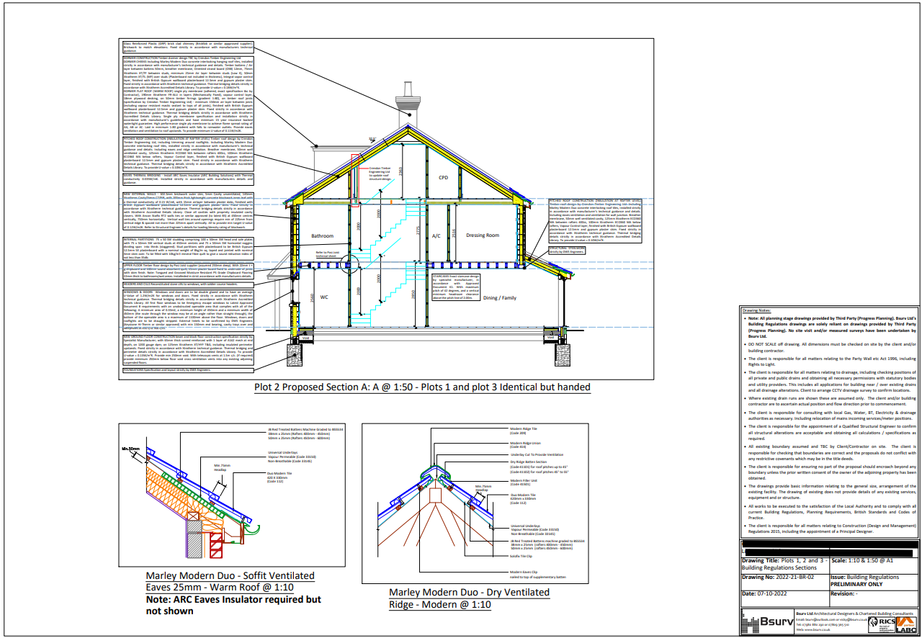Click the chimney at the roof ridge
The width and height of the screenshot is (922, 638).
tap(408, 105)
